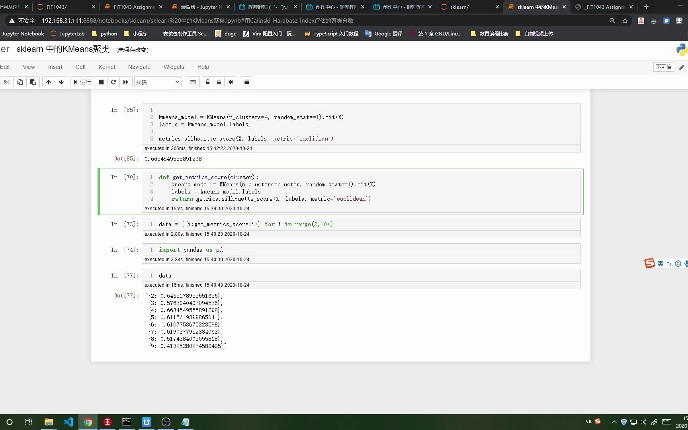Open the Help menu
The width and height of the screenshot is (688, 430).
tap(203, 67)
